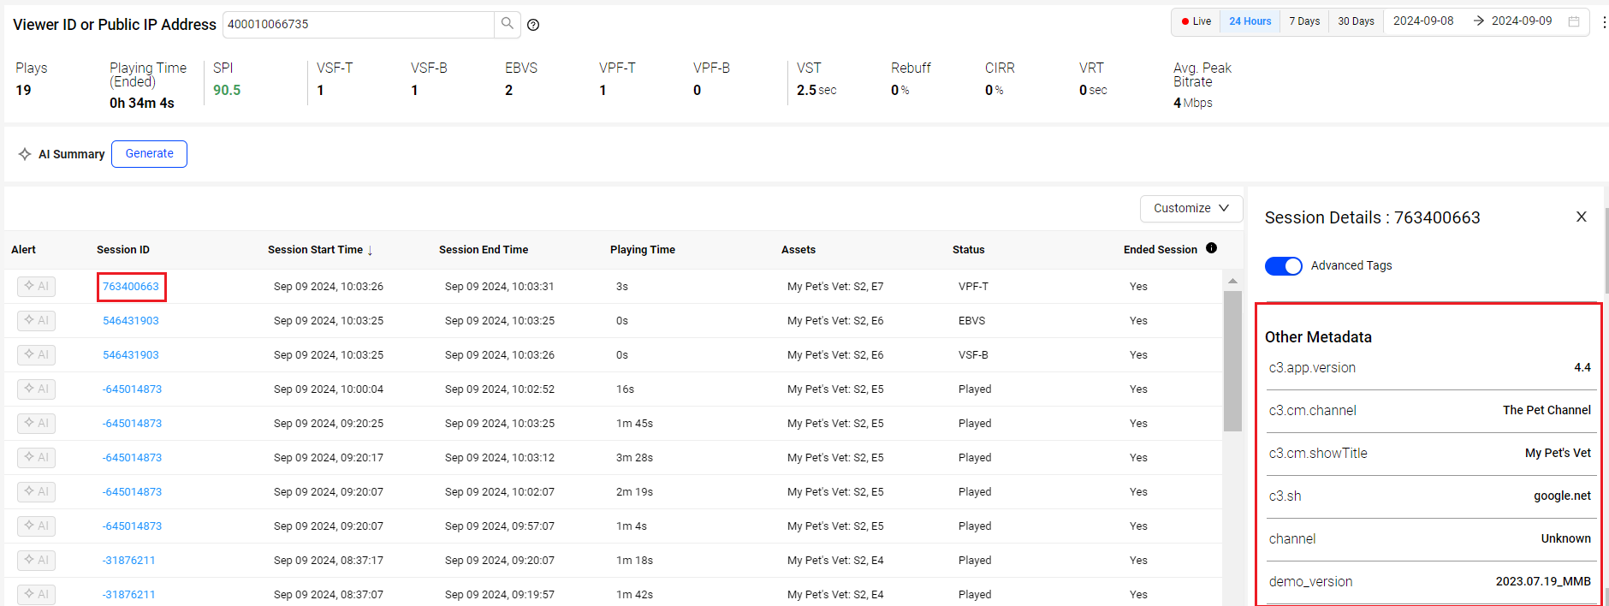Image resolution: width=1609 pixels, height=606 pixels.
Task: Click the search magnifier icon
Action: [508, 24]
